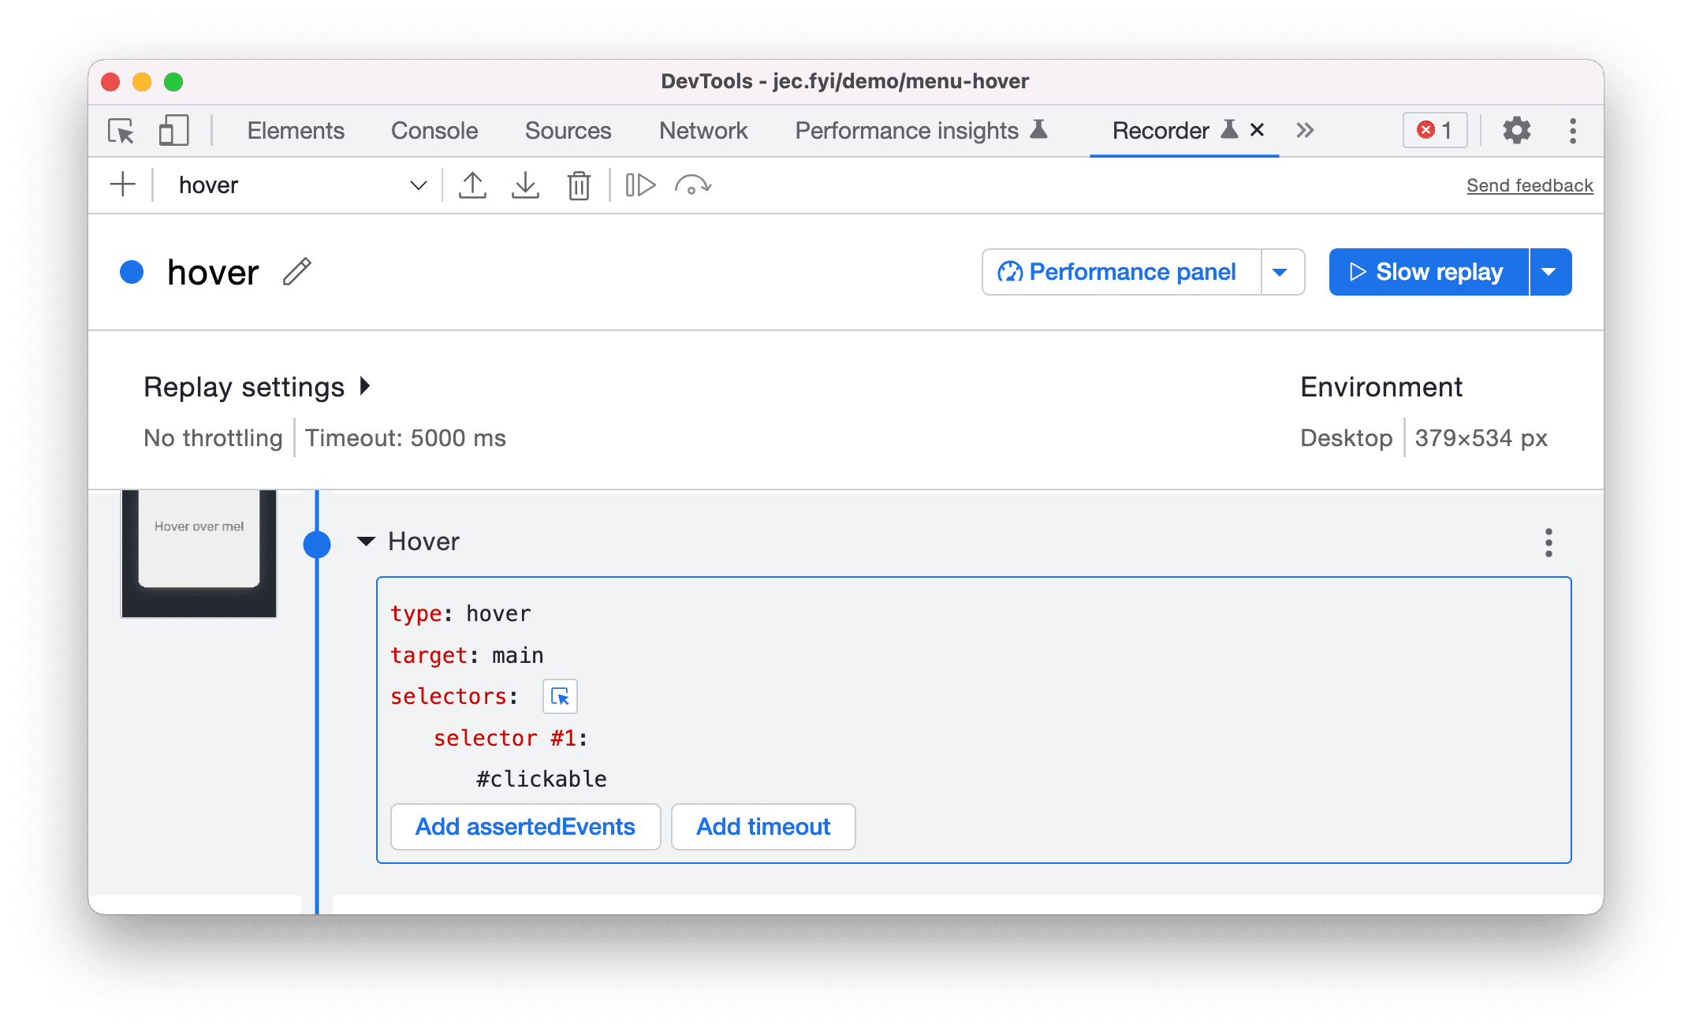Switch to the Elements tab
Viewport: 1692px width, 1031px height.
coord(293,129)
